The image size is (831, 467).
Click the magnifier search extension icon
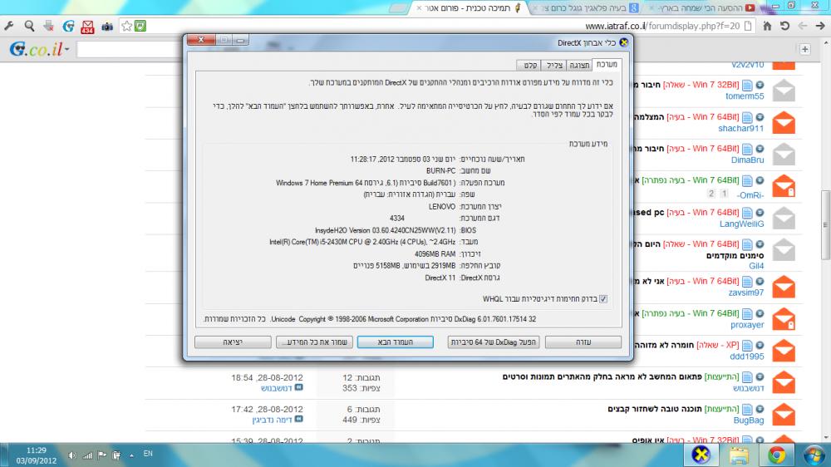31,26
